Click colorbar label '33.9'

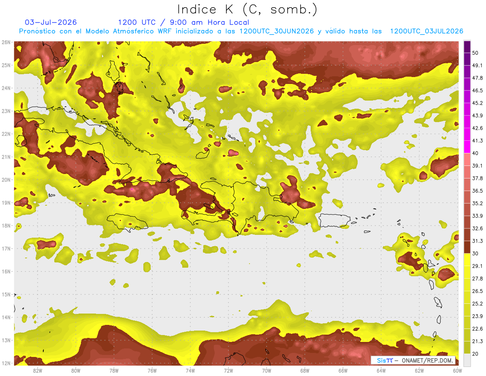477,215
